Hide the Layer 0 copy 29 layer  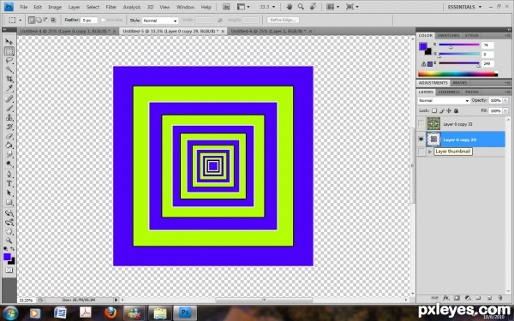click(421, 140)
